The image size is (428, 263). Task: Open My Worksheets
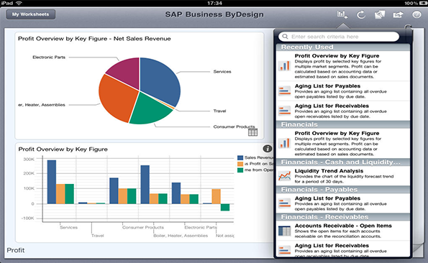tap(30, 14)
